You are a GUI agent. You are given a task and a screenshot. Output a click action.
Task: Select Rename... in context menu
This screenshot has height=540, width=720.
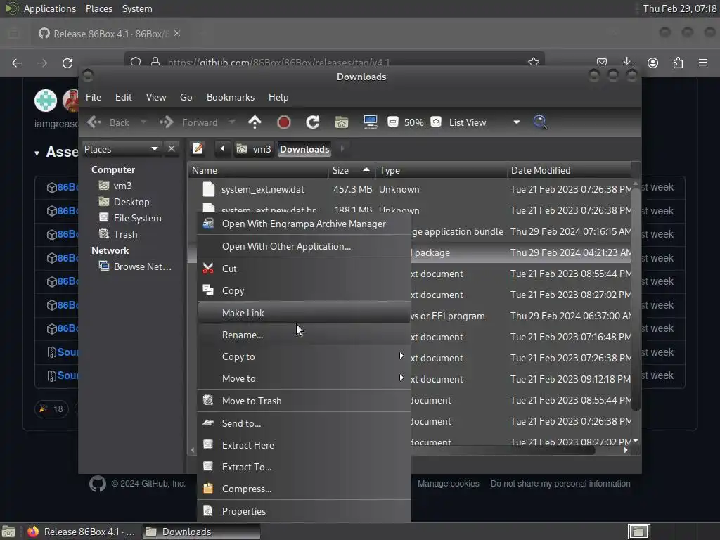pyautogui.click(x=304, y=335)
